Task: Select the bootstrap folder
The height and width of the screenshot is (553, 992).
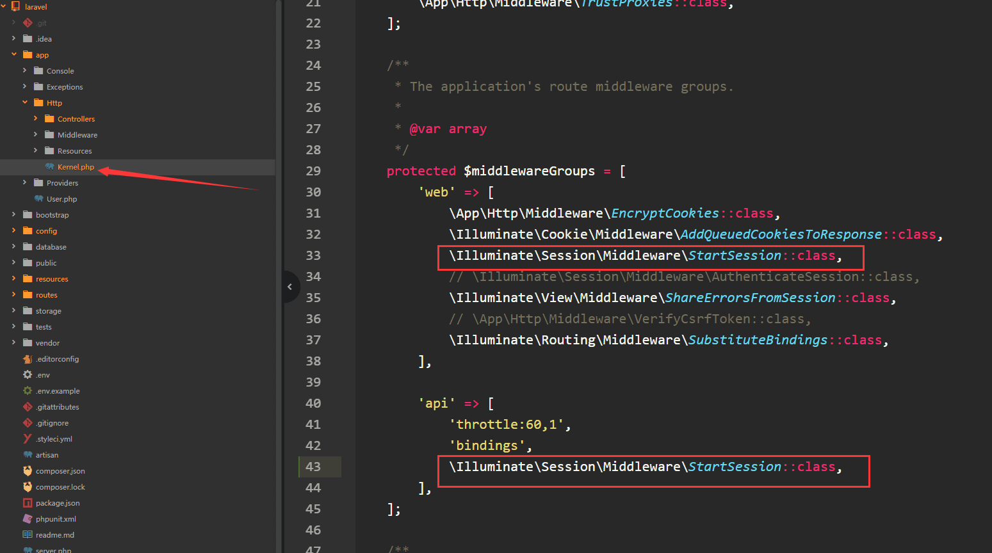Action: [x=52, y=215]
